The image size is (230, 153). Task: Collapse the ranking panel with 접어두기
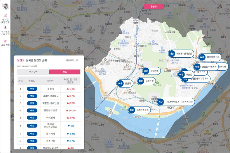(x=72, y=60)
